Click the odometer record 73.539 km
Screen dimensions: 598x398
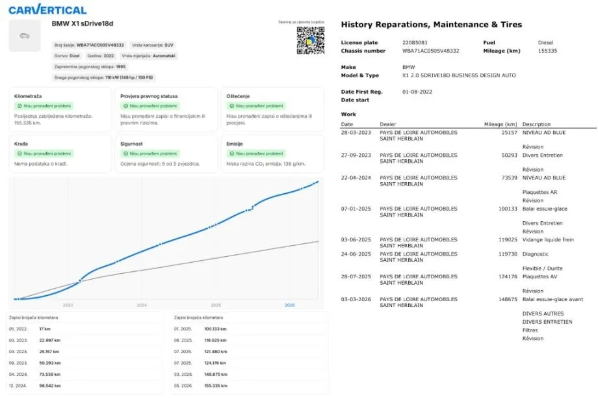tap(50, 375)
